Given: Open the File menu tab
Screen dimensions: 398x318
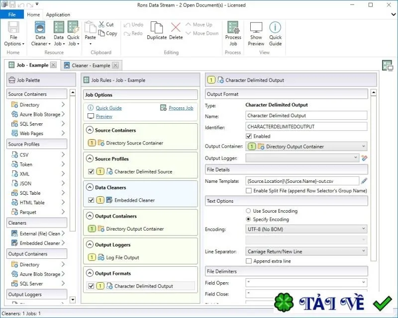Looking at the screenshot, I should click(x=12, y=14).
